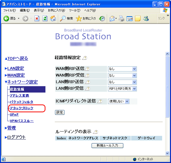Open help icon beside 経路情報設定
Viewport: 171px width, 163px height.
coord(84,58)
